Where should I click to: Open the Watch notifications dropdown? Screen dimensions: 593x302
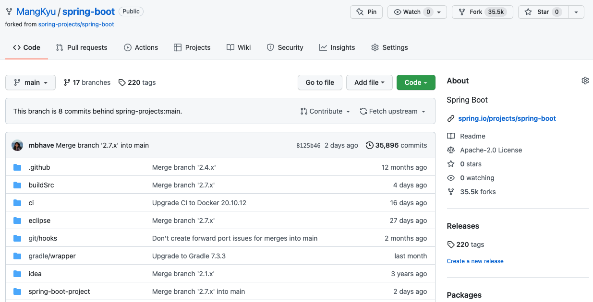pyautogui.click(x=417, y=12)
